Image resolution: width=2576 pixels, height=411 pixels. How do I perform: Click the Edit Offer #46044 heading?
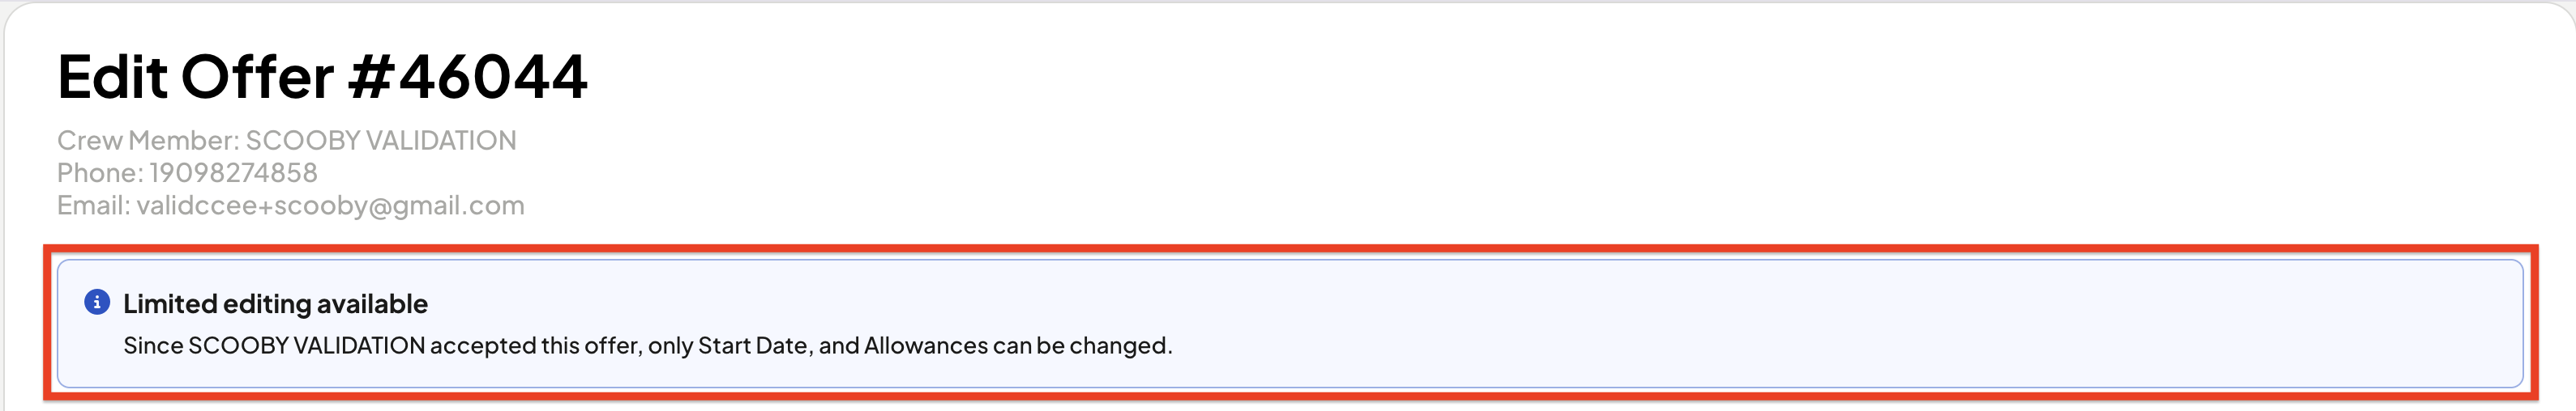pos(322,77)
